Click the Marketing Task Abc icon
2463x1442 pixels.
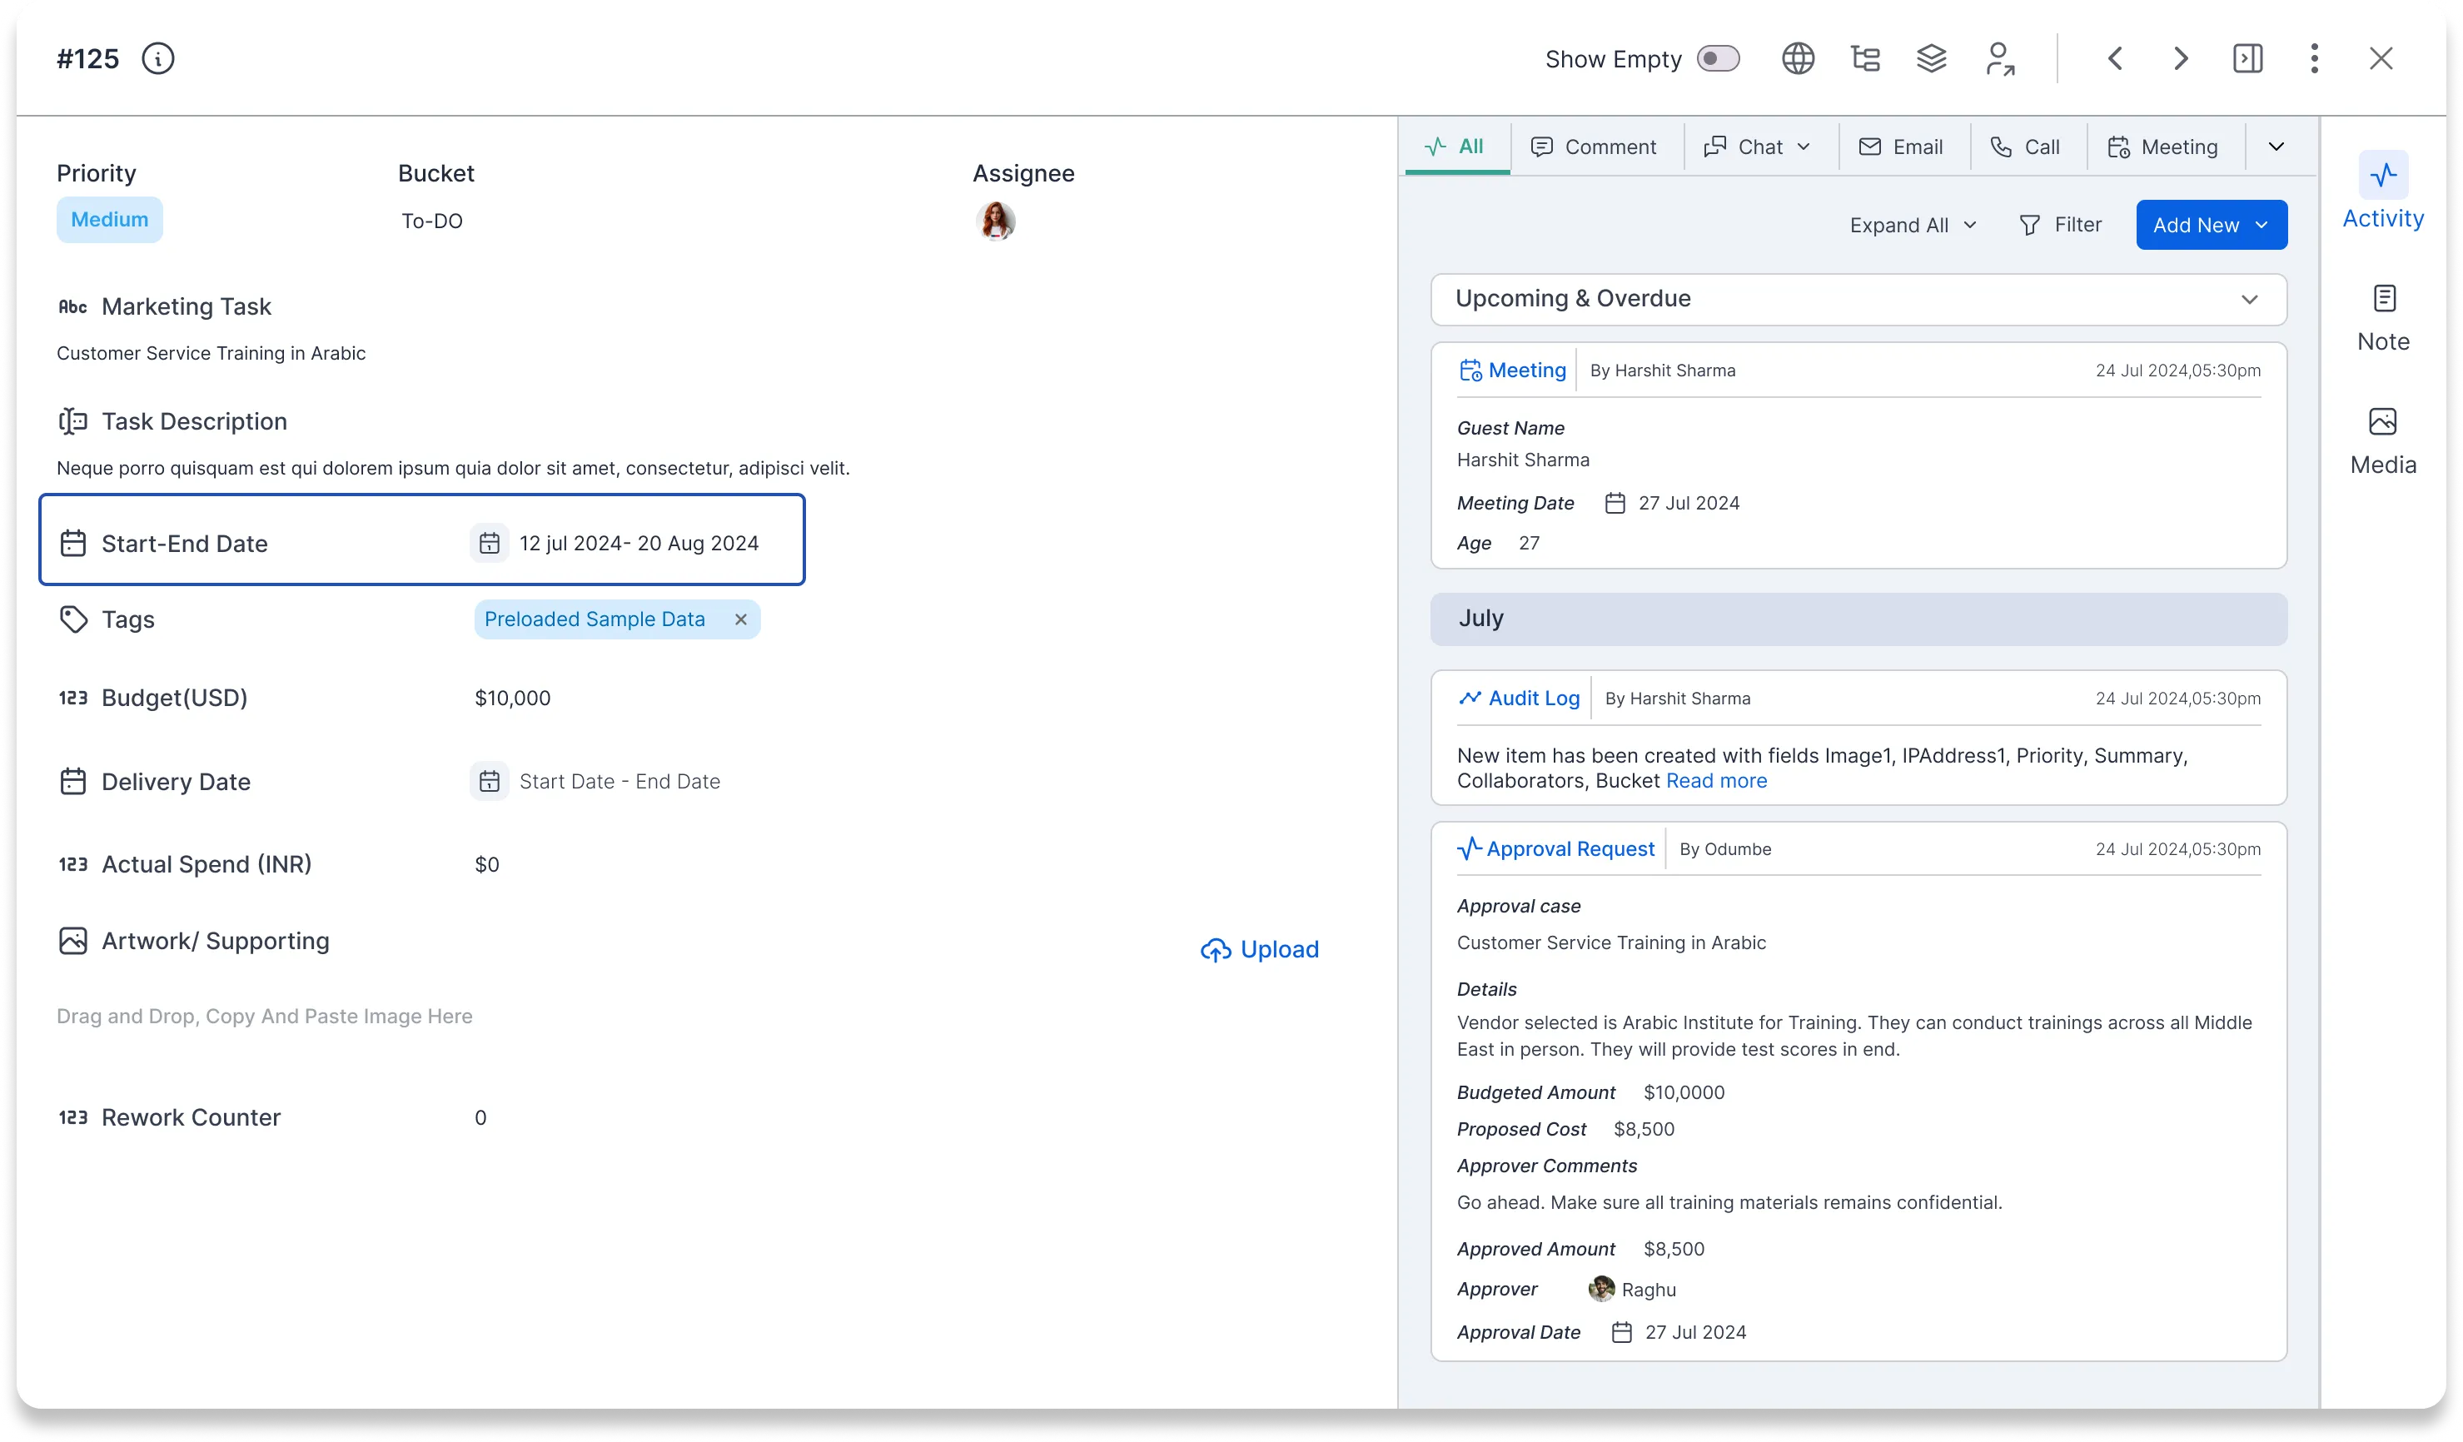72,306
